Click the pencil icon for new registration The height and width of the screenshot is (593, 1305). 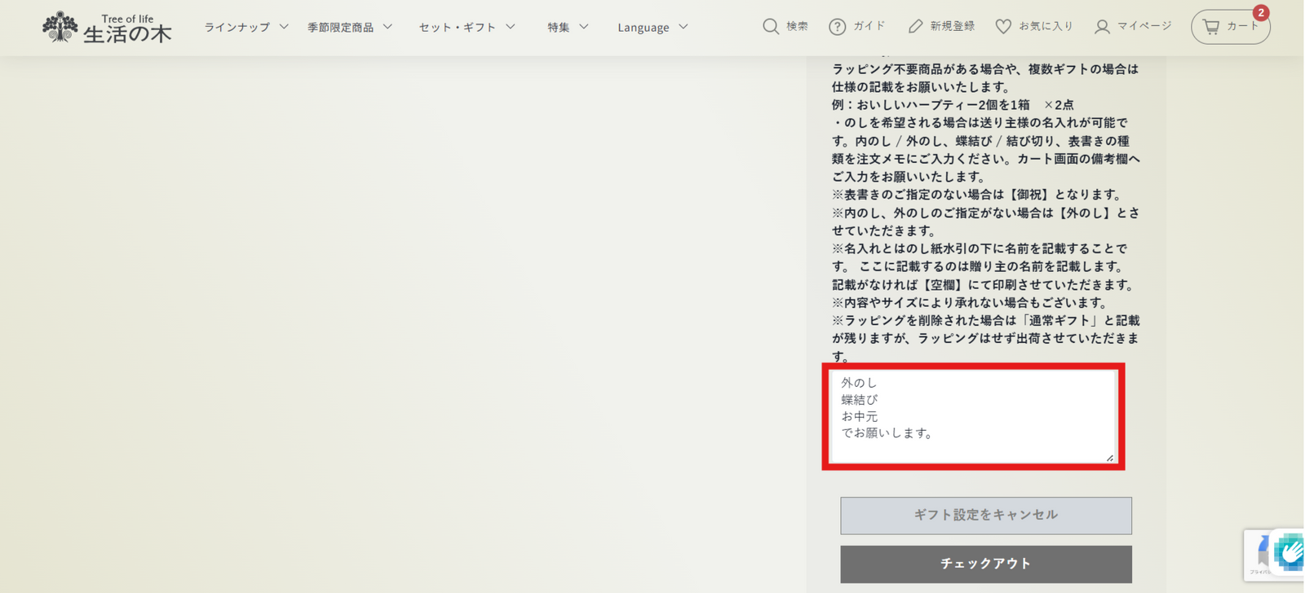point(915,27)
